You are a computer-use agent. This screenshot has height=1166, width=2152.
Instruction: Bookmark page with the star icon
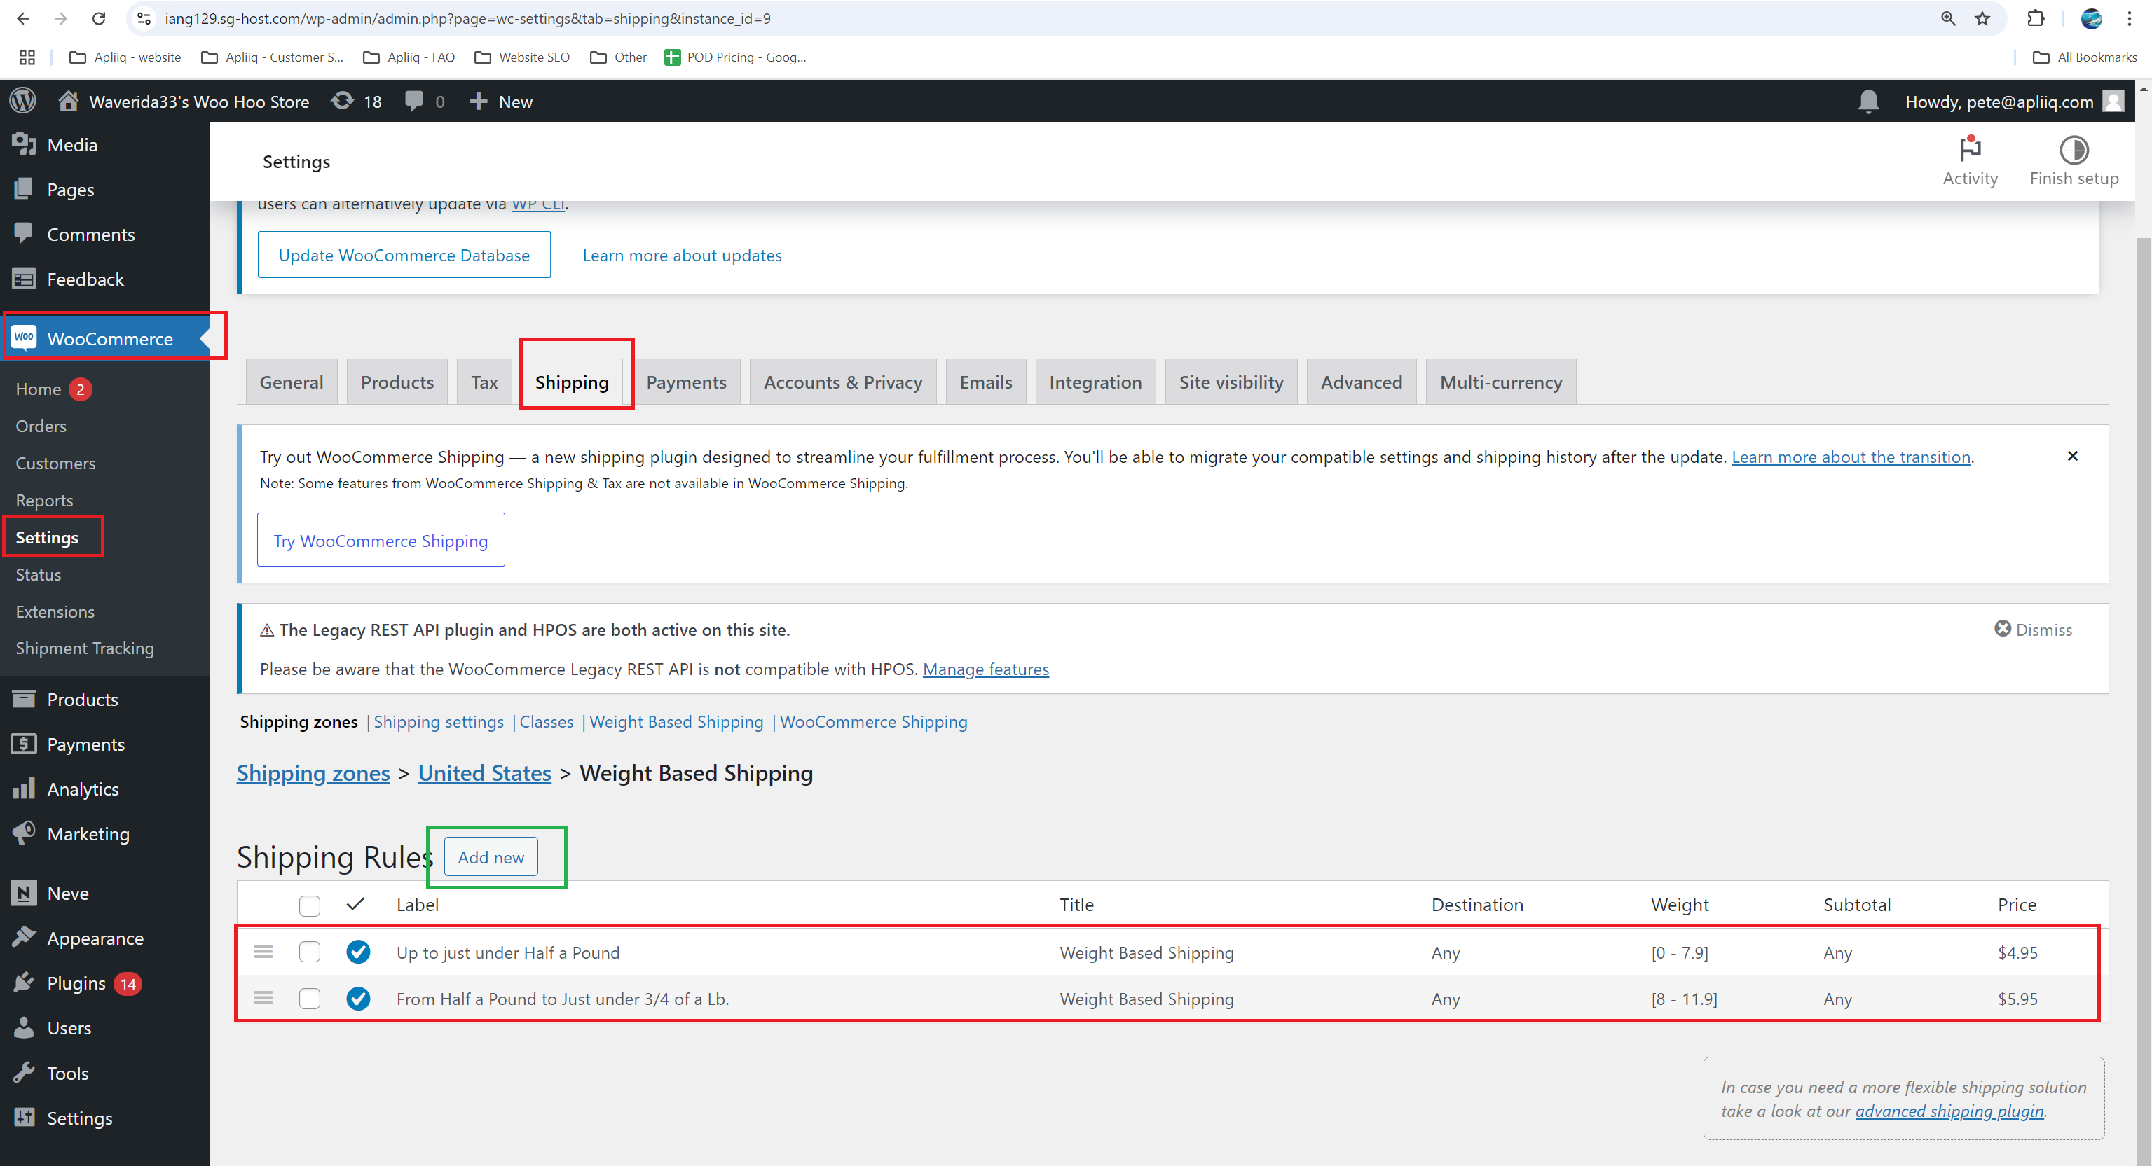pyautogui.click(x=1982, y=18)
